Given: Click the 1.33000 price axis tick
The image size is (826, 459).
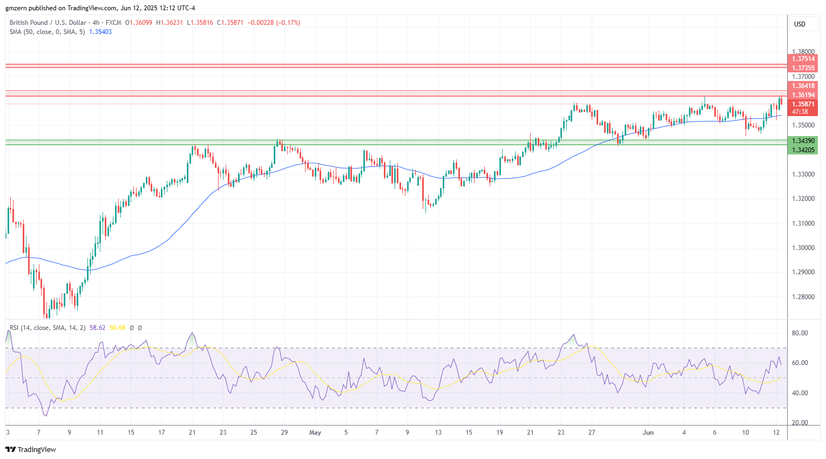Looking at the screenshot, I should tap(803, 174).
